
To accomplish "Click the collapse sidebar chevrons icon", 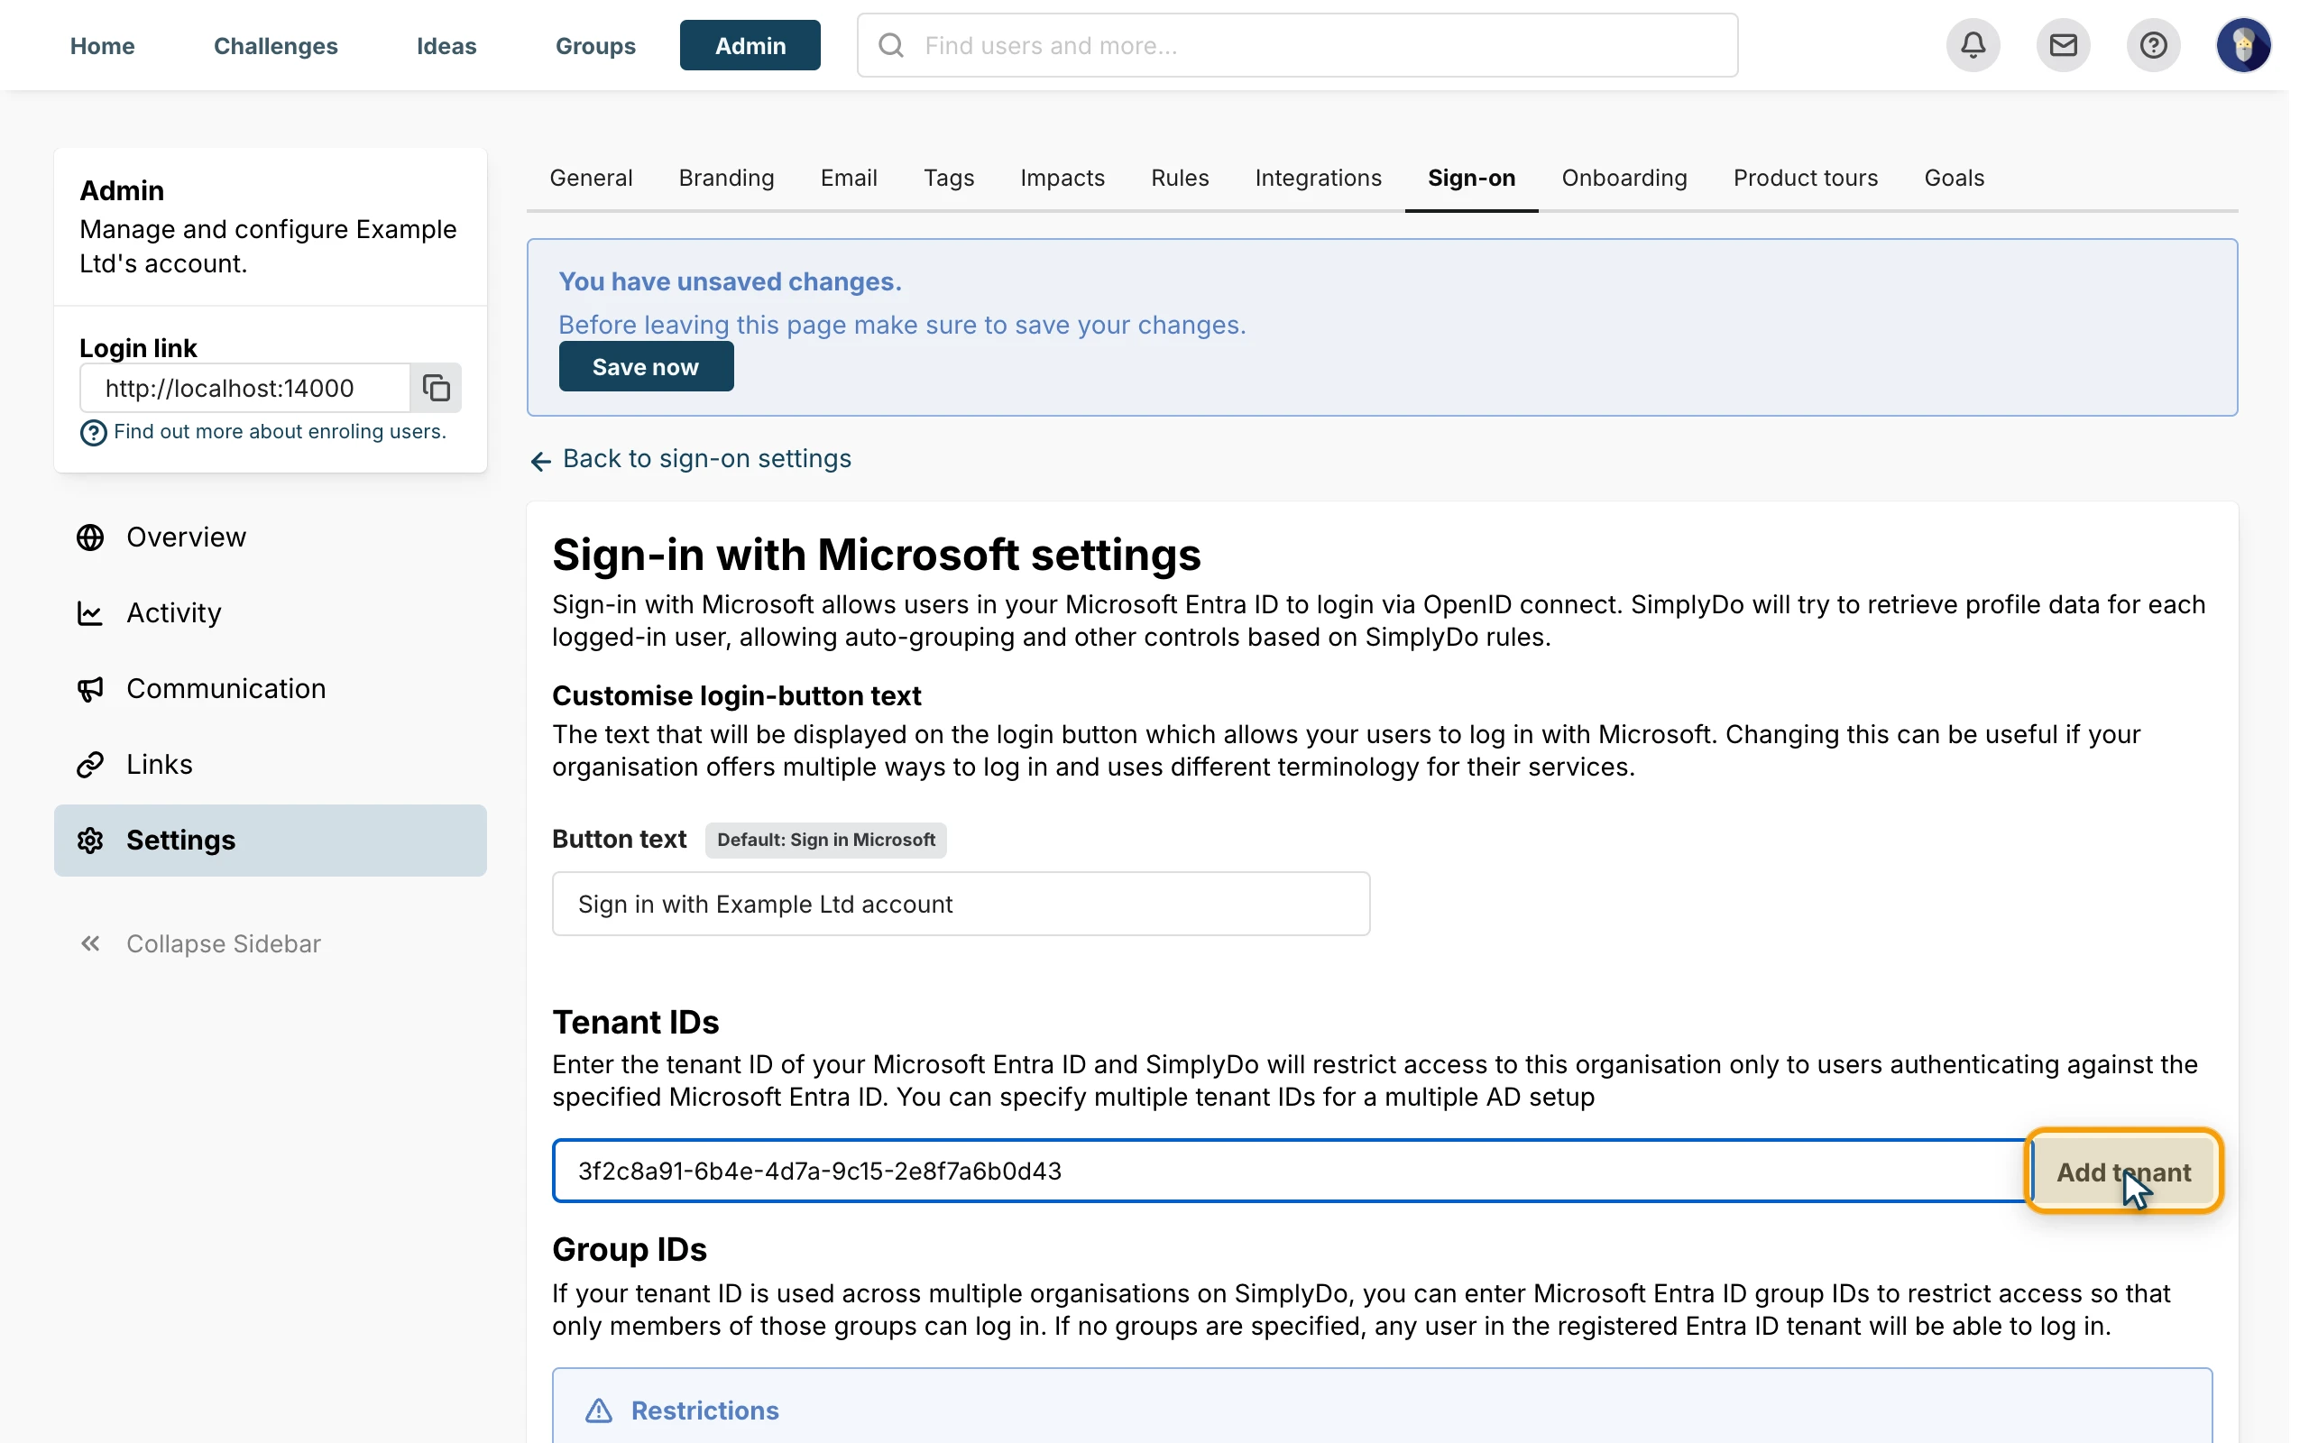I will tap(90, 944).
